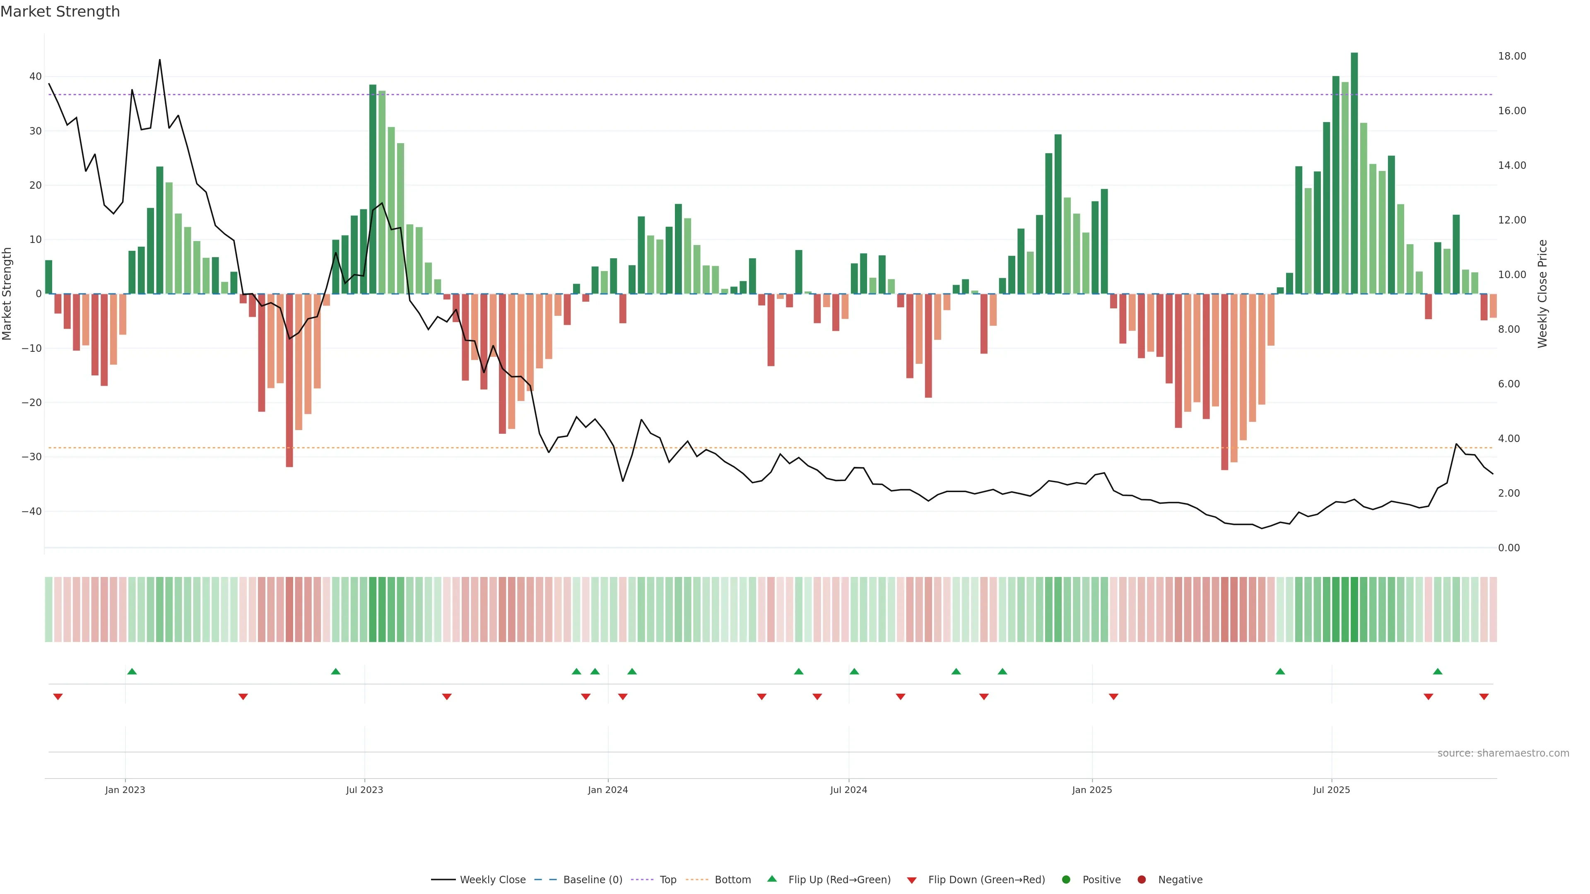Click the first green flip-up triangle near Jan 2023
Image resolution: width=1590 pixels, height=894 pixels.
tap(132, 671)
